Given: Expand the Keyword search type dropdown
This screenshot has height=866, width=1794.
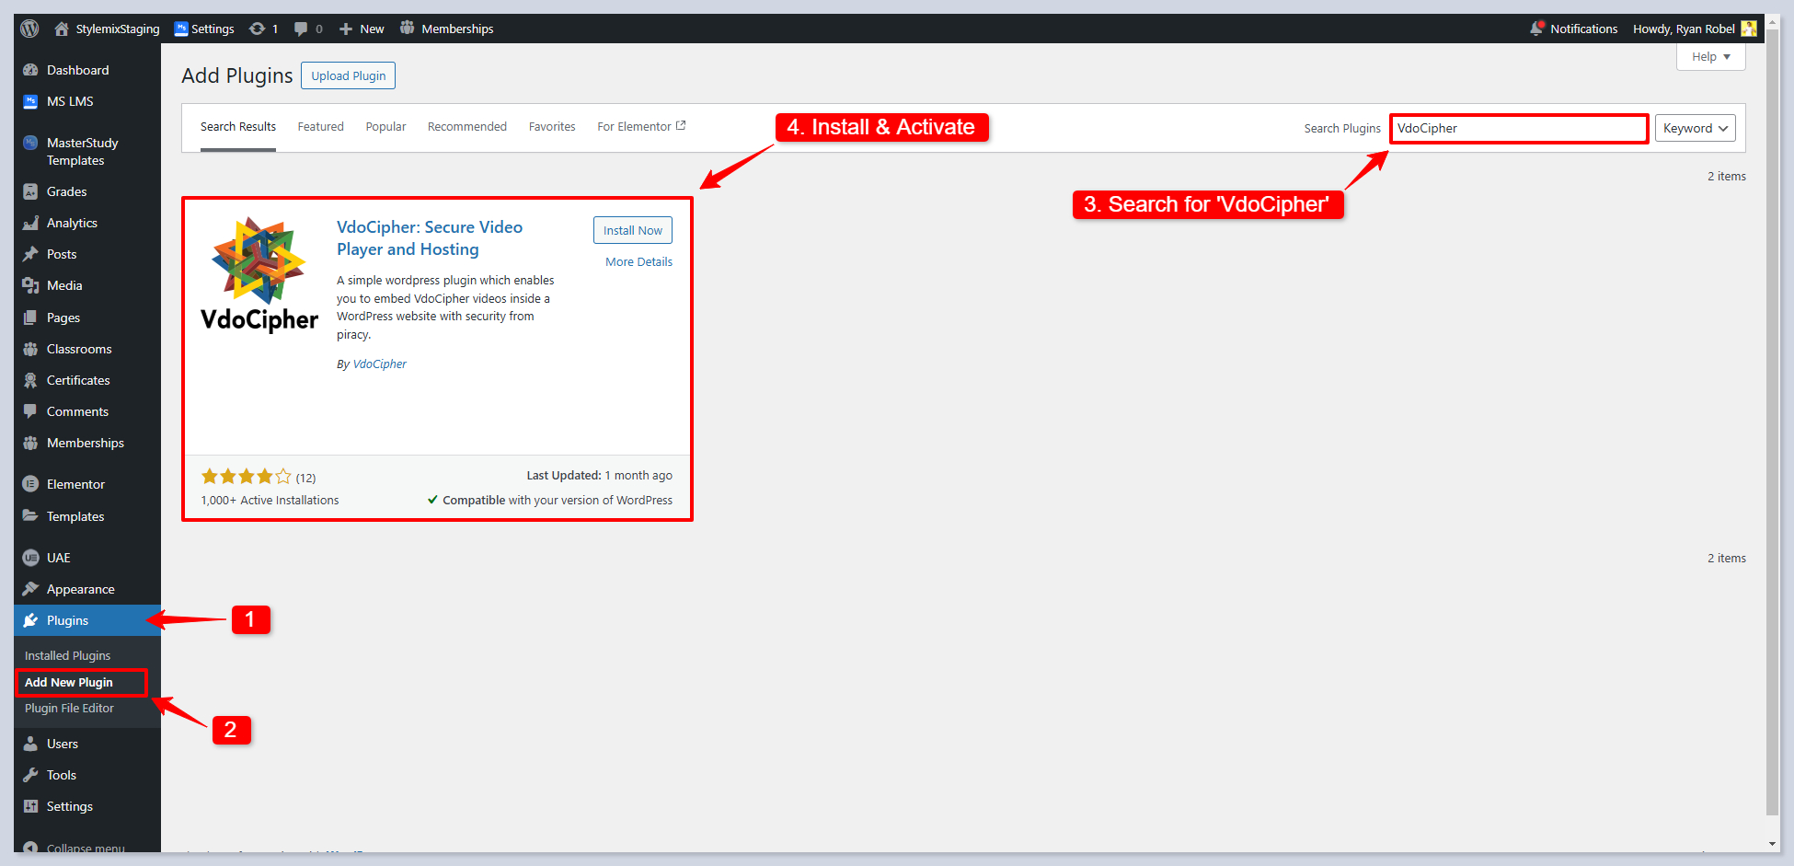Looking at the screenshot, I should [1695, 128].
